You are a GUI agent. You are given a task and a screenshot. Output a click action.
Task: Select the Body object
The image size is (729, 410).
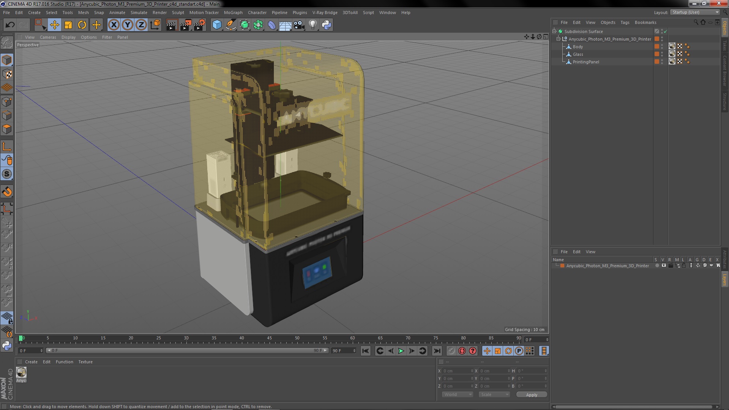pos(578,47)
